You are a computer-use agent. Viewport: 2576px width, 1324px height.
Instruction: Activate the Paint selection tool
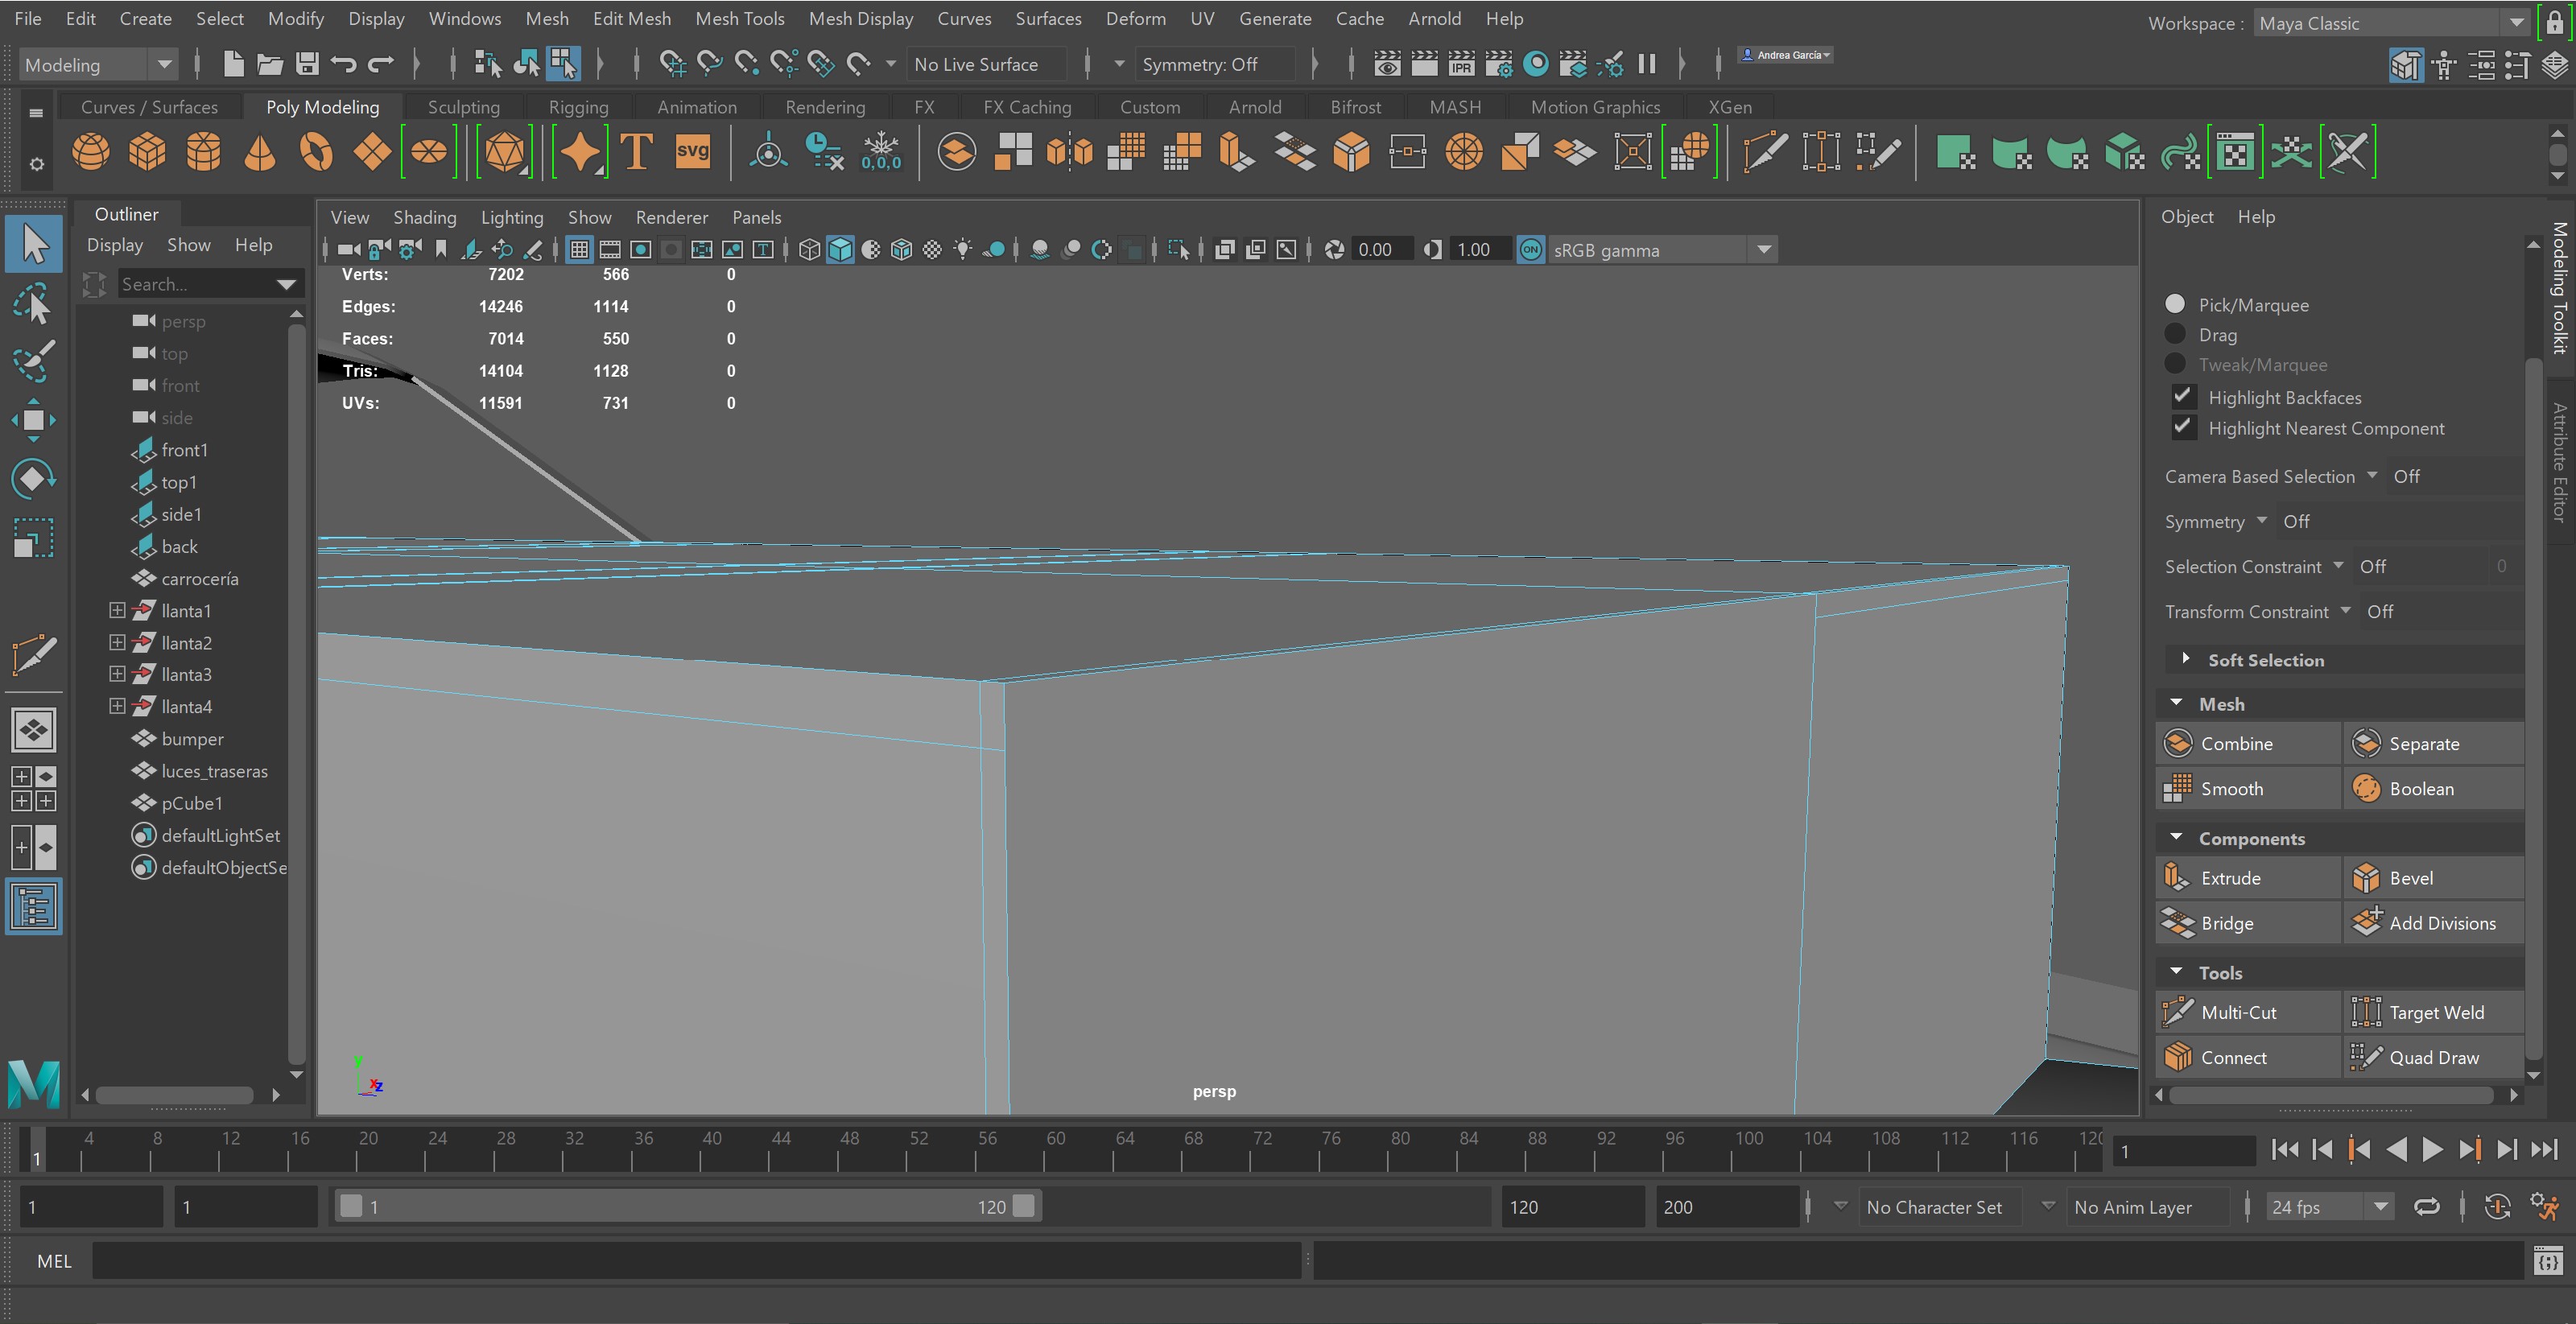(x=33, y=361)
